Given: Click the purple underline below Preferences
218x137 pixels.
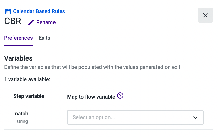Looking at the screenshot, I should pyautogui.click(x=18, y=45).
